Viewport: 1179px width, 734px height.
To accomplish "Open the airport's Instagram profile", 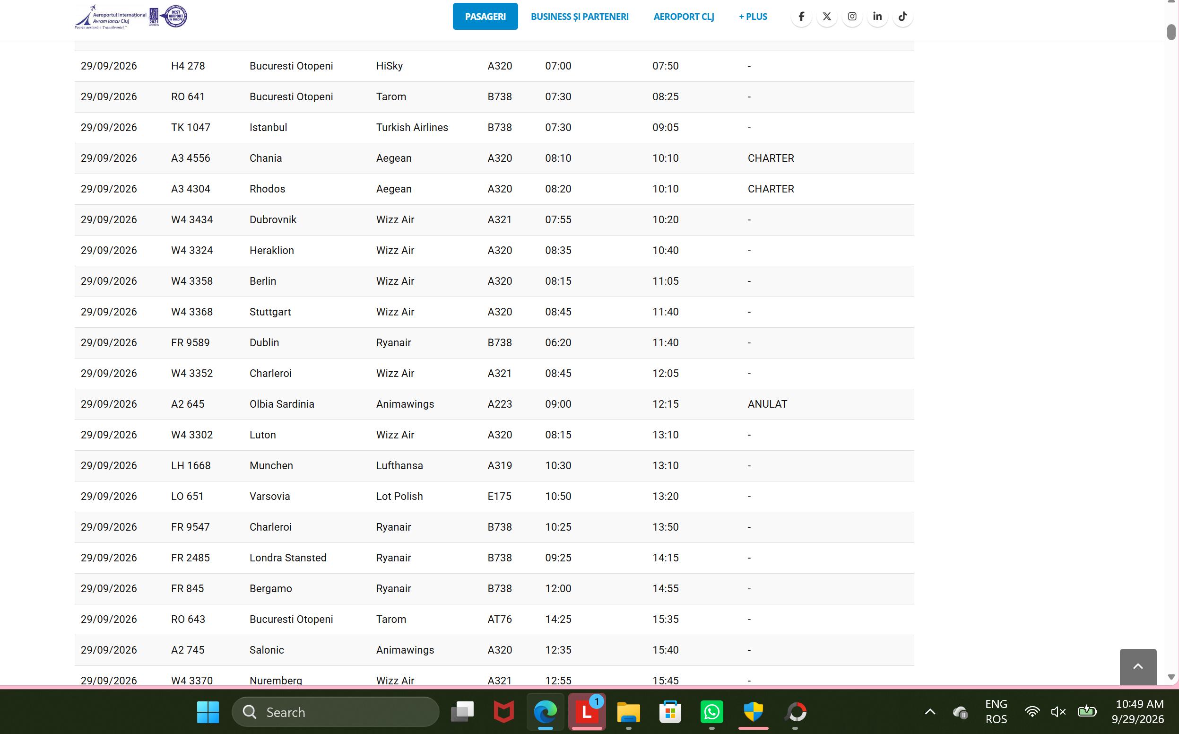I will pos(852,17).
